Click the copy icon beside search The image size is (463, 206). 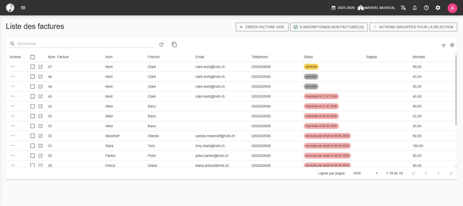pos(174,45)
